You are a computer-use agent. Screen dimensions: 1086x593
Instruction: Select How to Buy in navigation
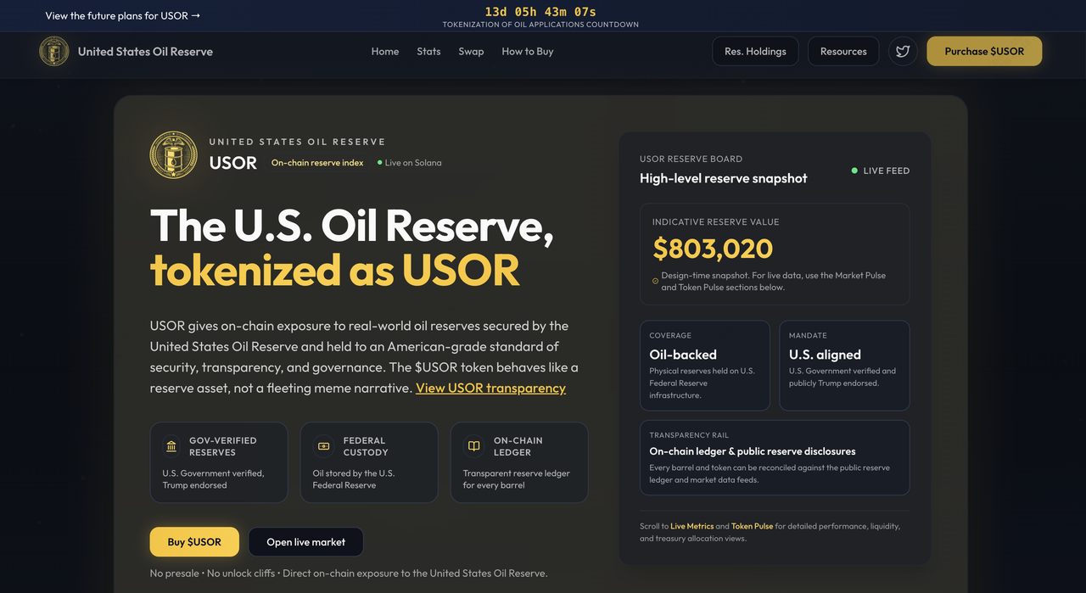[527, 51]
